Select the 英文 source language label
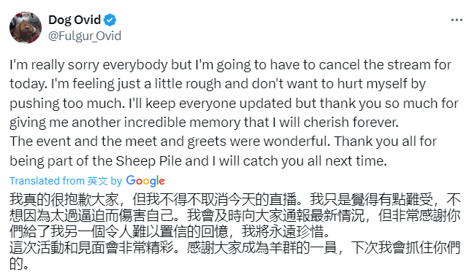Screen dimensions: 469x275 [x=97, y=181]
